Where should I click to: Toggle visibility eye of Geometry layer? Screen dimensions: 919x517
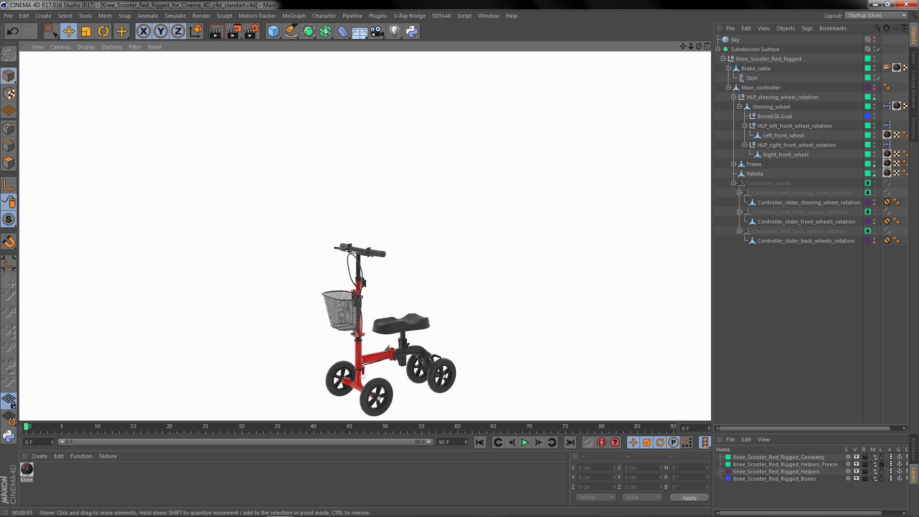(x=856, y=457)
